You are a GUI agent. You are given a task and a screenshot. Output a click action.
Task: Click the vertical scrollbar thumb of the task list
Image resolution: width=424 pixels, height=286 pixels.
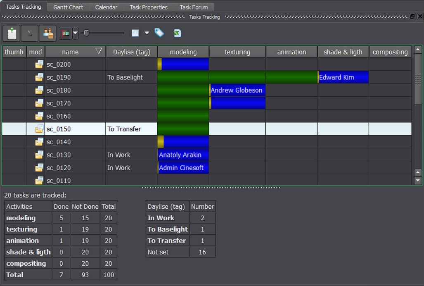pos(418,79)
